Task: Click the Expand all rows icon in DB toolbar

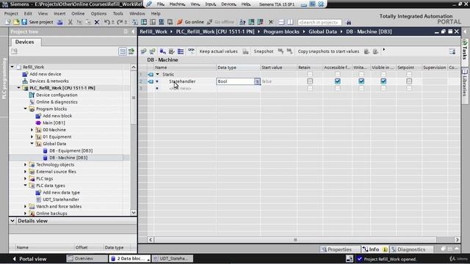Action: point(181,51)
